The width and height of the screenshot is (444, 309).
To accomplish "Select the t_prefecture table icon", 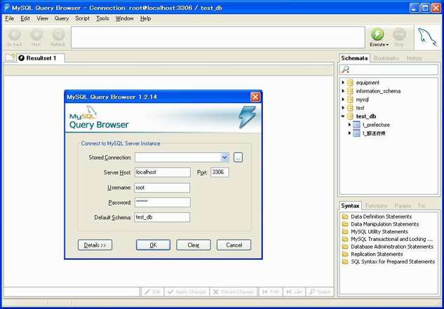I will point(356,125).
